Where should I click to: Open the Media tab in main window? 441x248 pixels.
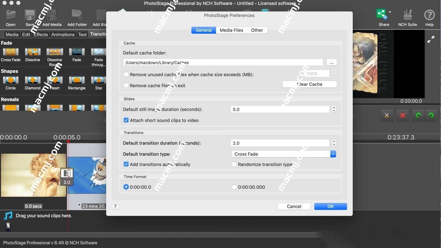(x=12, y=34)
